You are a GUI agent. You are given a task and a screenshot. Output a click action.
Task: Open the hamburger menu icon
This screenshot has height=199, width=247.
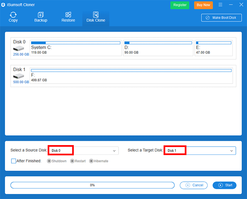221,5
